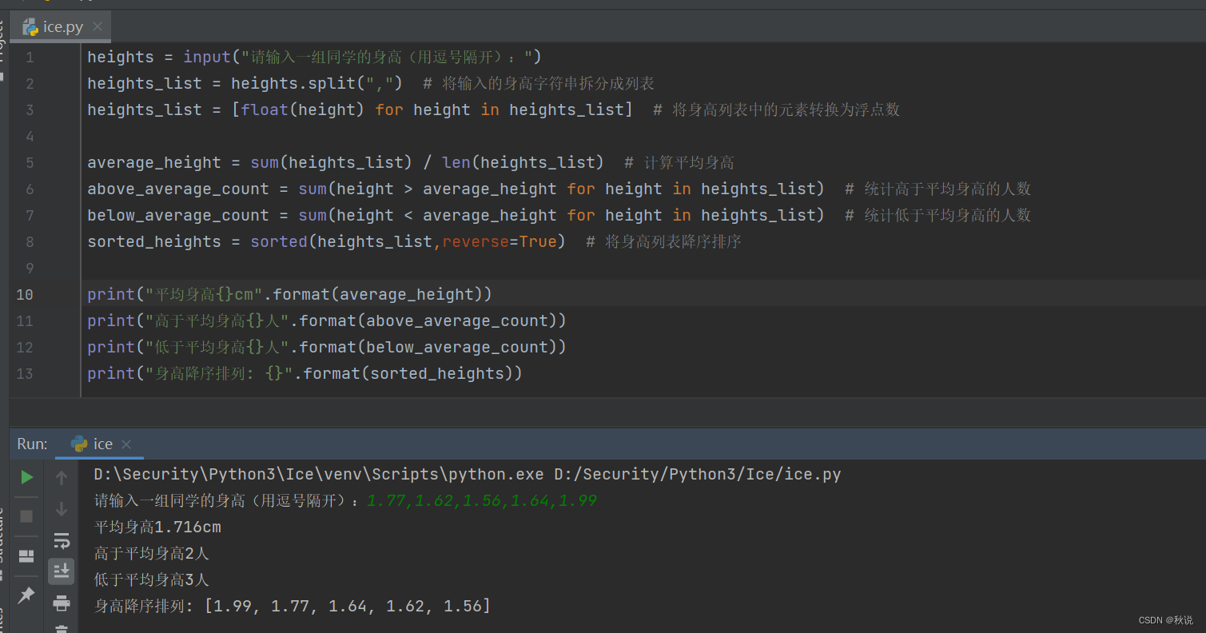Click the comment '# 计算平均身高'
Screen dimensions: 1206x633
click(x=679, y=163)
